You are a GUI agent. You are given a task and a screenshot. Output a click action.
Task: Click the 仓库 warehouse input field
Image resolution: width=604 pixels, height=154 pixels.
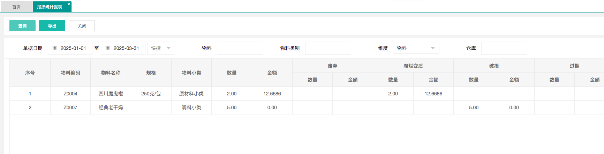(x=504, y=48)
